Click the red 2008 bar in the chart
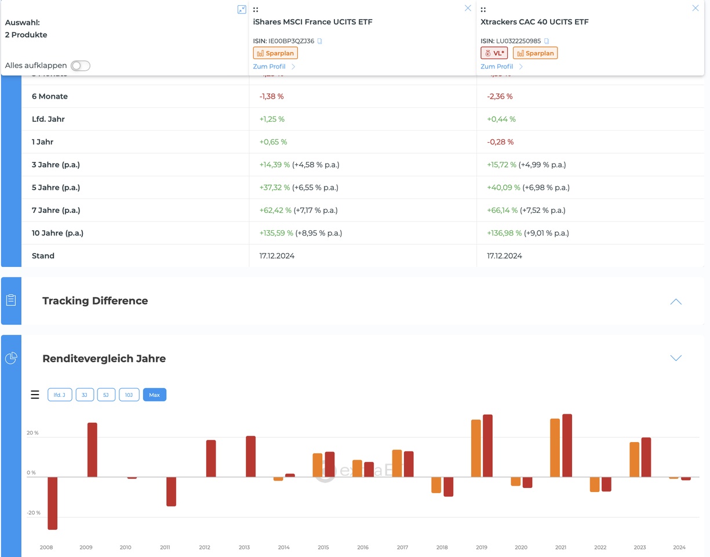Viewport: 710px width, 557px height. tap(53, 503)
